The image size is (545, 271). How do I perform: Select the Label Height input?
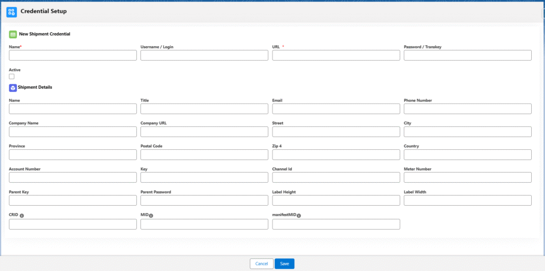pyautogui.click(x=336, y=200)
